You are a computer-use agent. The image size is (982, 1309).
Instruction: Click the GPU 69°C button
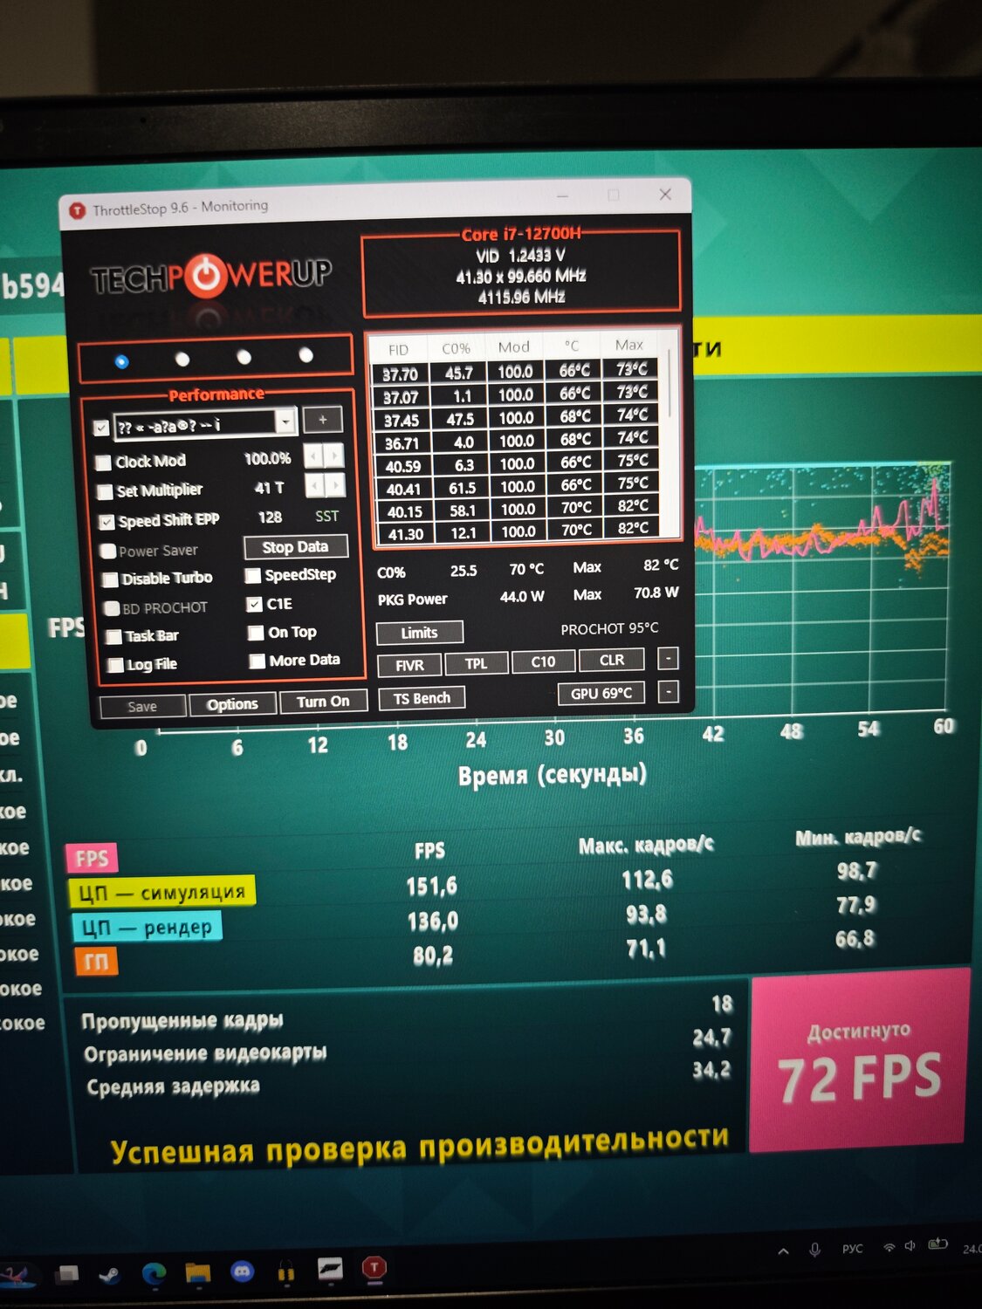[x=601, y=694]
